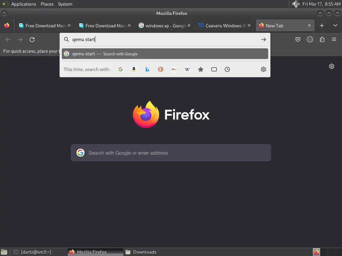The height and width of the screenshot is (256, 342).
Task: Open the Firefox application hamburger menu
Action: [334, 39]
